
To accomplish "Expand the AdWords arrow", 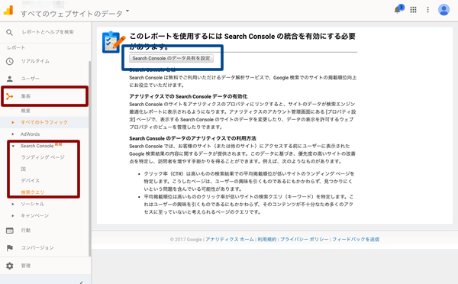I will 13,134.
